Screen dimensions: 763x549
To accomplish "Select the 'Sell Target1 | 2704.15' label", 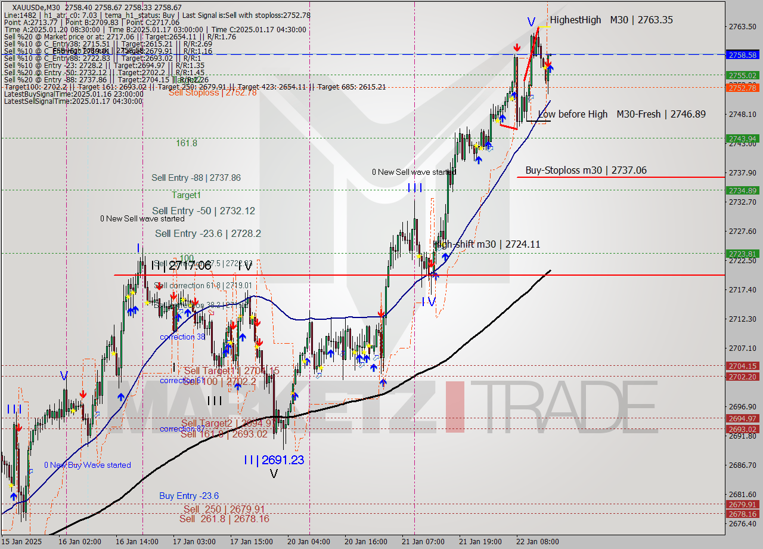I will point(231,371).
